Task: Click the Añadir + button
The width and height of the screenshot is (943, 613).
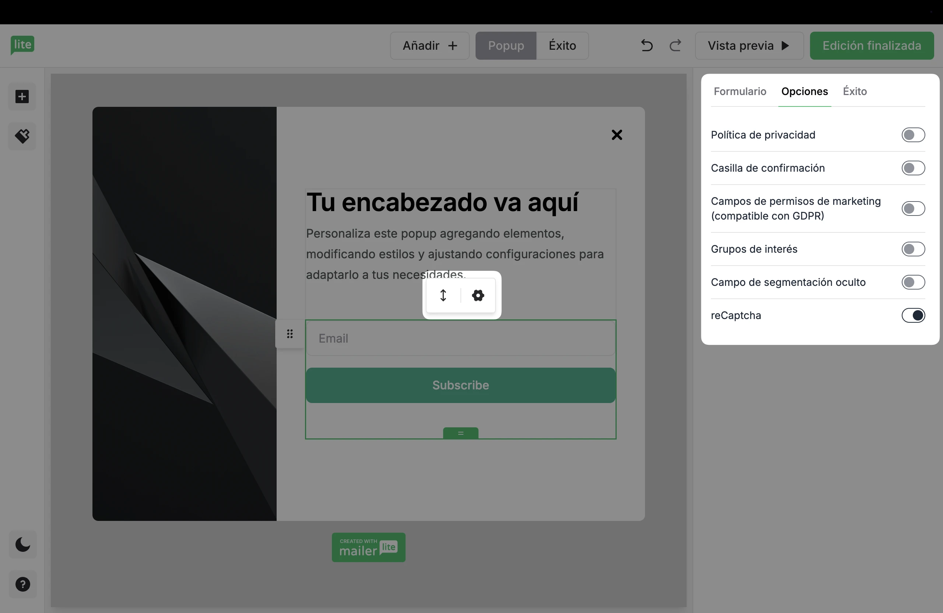Action: tap(430, 46)
